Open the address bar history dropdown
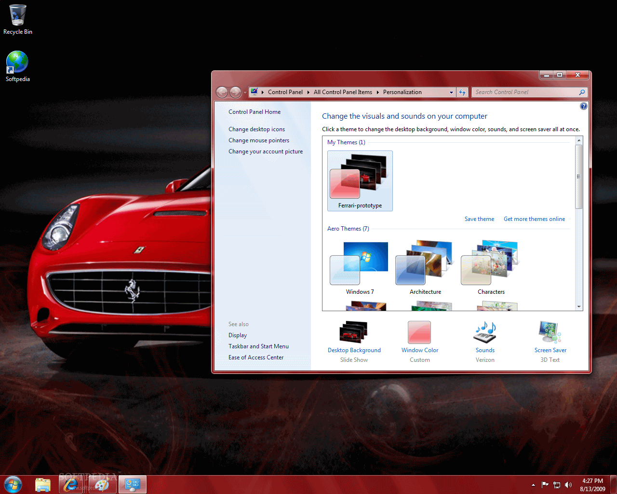The image size is (617, 494). pyautogui.click(x=451, y=92)
